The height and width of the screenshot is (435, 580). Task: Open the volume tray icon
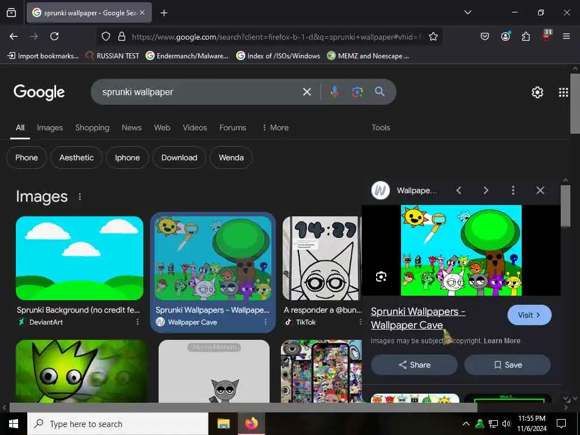pos(506,424)
